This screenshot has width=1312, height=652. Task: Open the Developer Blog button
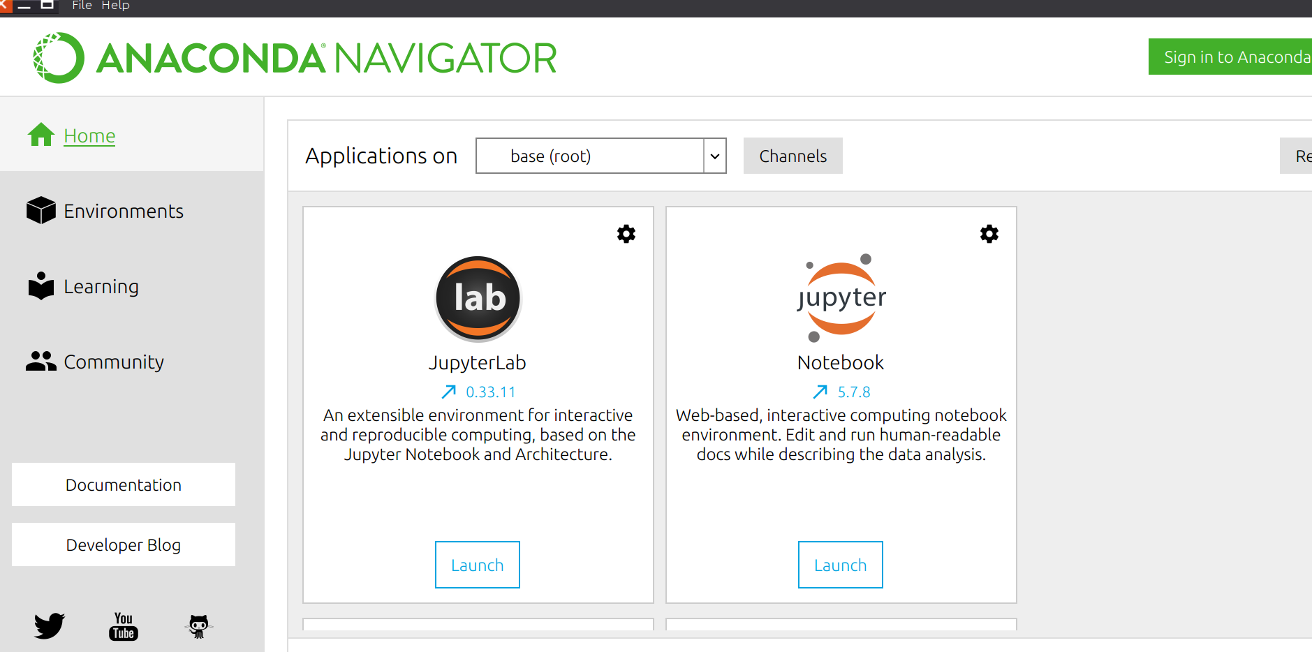click(124, 544)
